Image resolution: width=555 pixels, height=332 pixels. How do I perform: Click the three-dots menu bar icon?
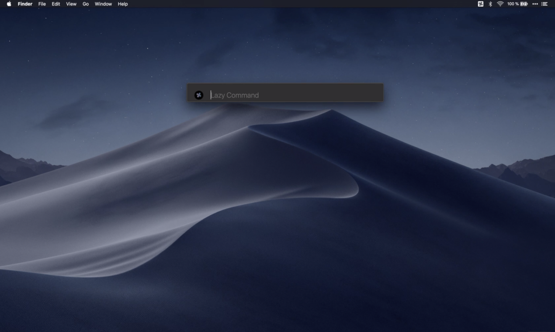535,4
